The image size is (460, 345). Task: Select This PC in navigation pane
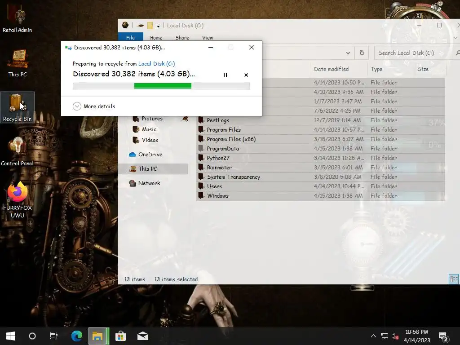[x=154, y=169]
